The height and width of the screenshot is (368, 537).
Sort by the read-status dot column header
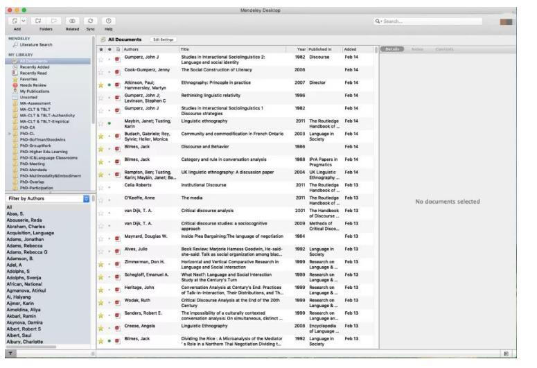(109, 49)
